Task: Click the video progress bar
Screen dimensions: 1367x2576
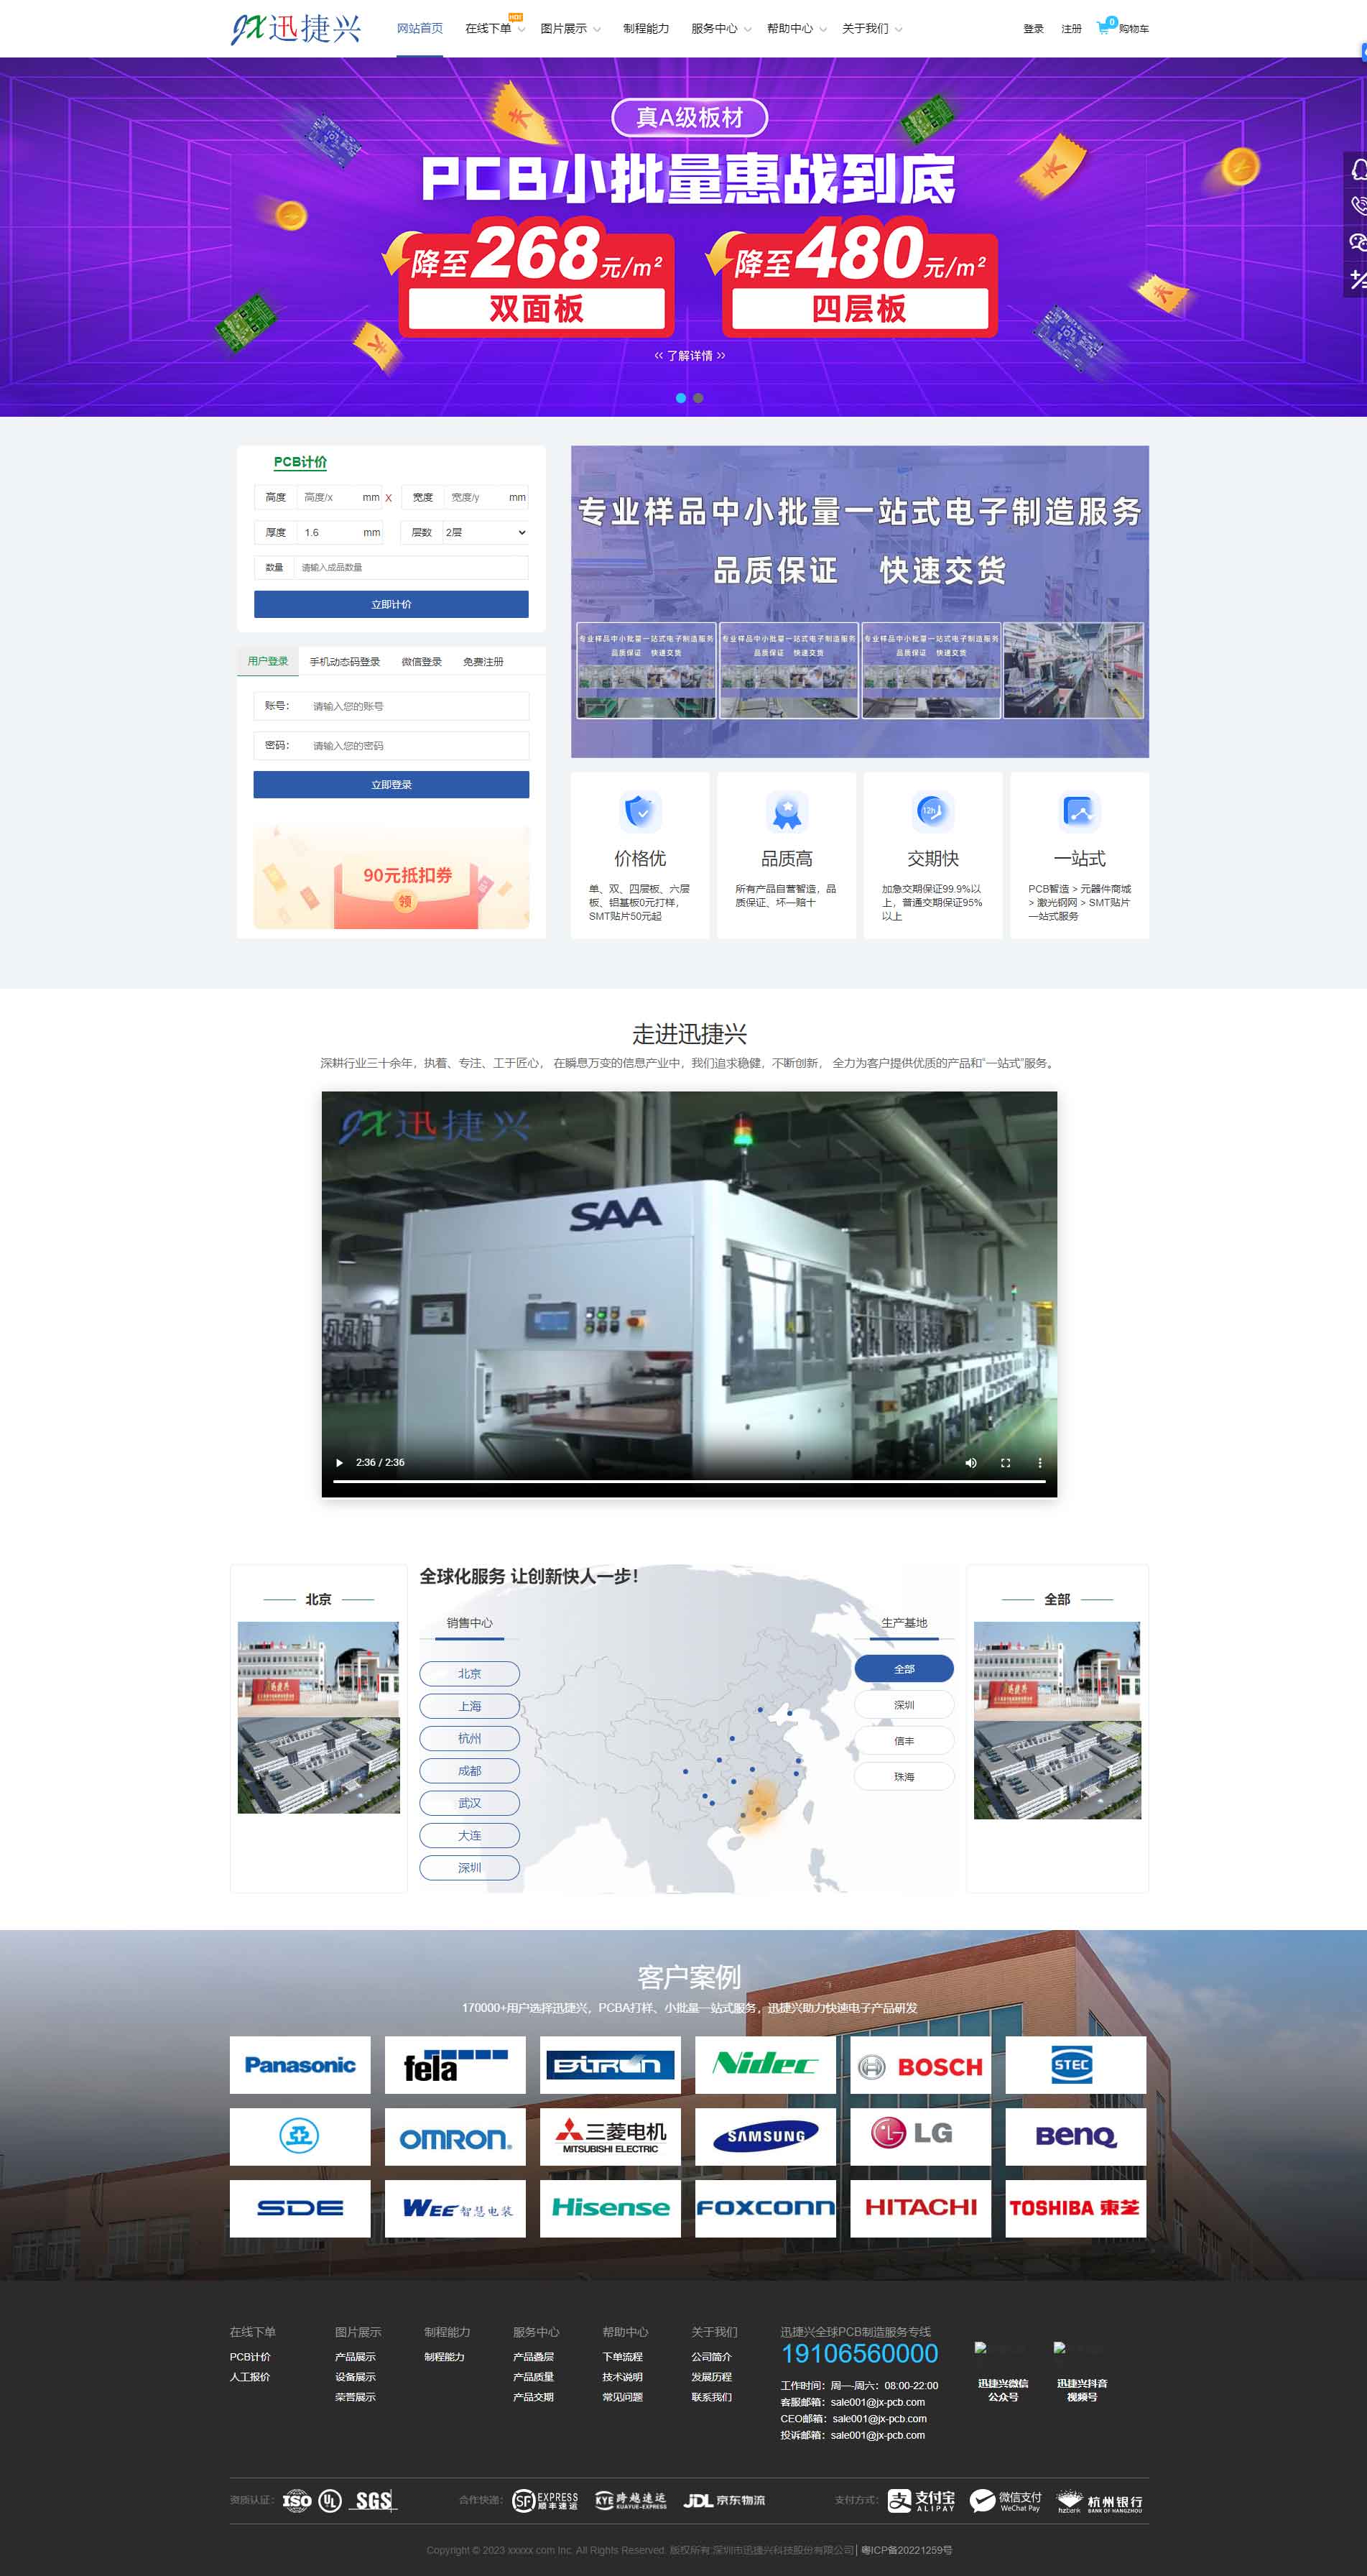Action: (x=688, y=1481)
